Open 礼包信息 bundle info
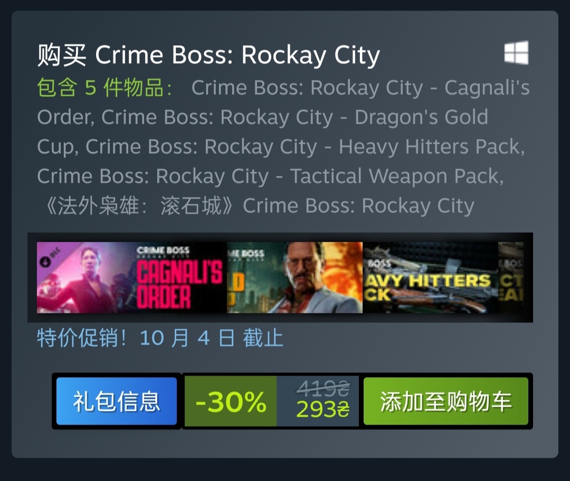The width and height of the screenshot is (570, 481). (x=117, y=401)
